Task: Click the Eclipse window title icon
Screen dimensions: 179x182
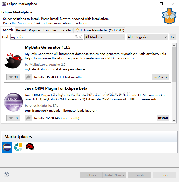Action: pyautogui.click(x=4, y=4)
